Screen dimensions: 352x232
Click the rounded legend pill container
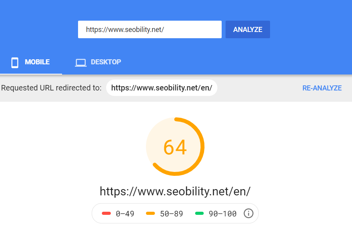coord(175,213)
